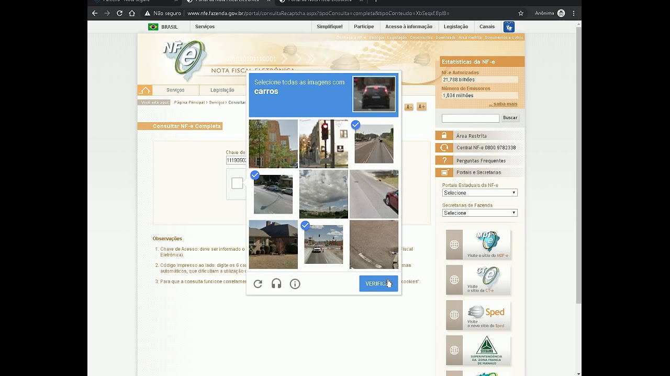Click the address bar URL
Image resolution: width=670 pixels, height=376 pixels.
coord(318,13)
